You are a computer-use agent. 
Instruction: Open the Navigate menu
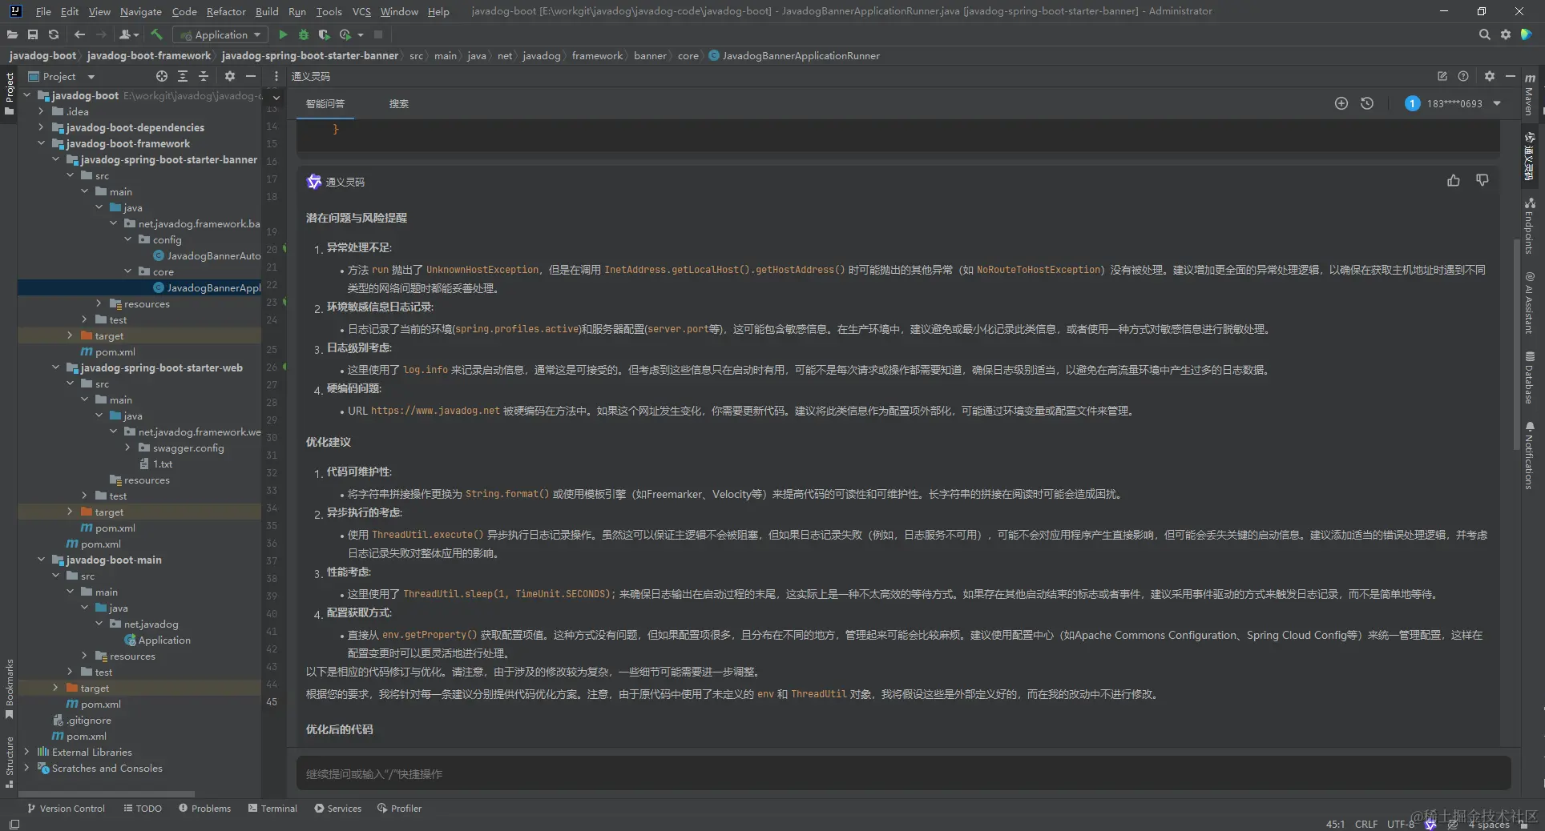141,11
